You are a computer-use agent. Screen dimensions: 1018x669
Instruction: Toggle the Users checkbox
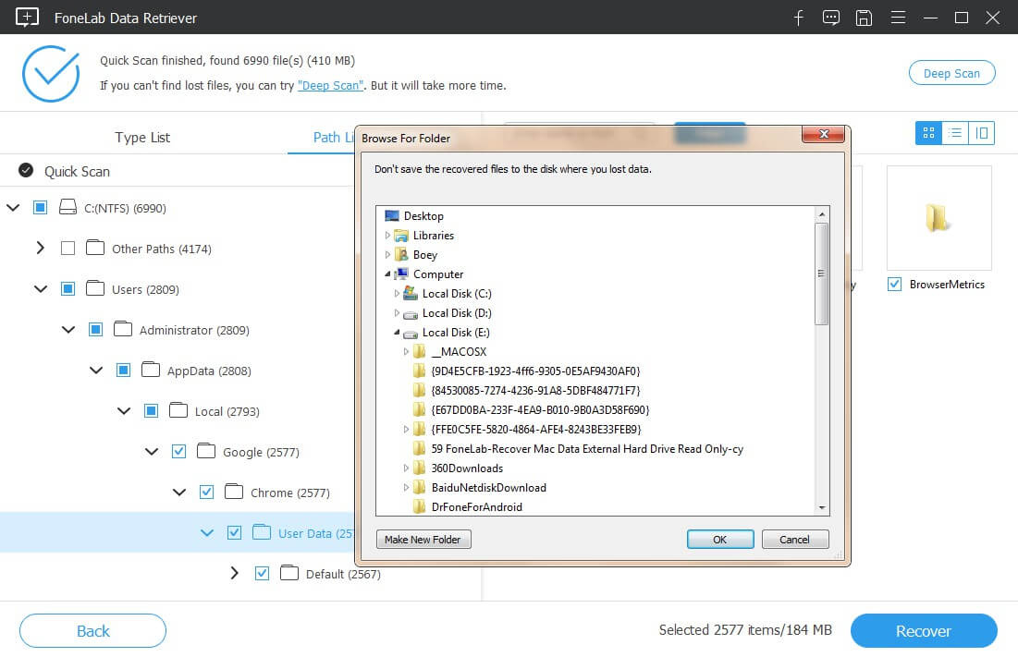pyautogui.click(x=67, y=288)
